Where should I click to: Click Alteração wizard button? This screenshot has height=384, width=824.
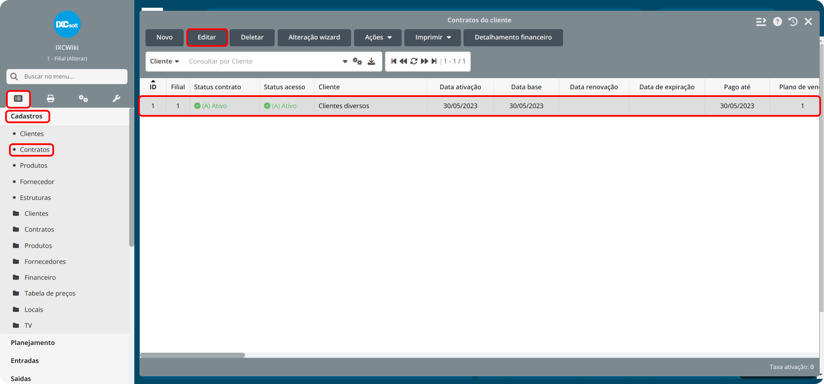(x=314, y=37)
